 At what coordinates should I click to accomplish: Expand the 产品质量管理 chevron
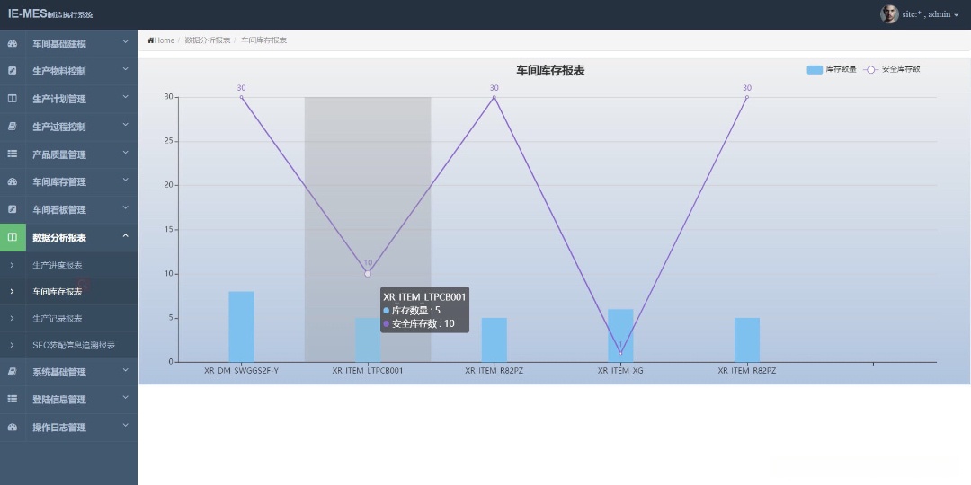[x=125, y=153]
